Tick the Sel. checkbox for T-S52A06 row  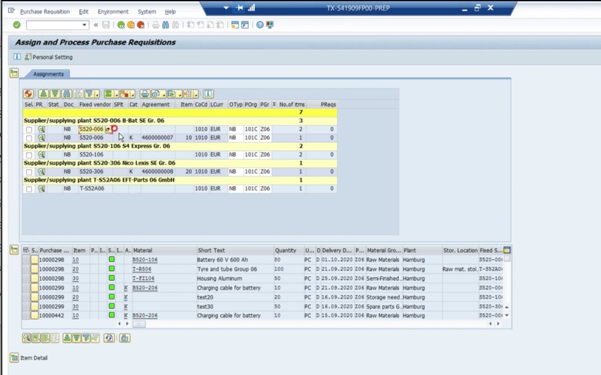[29, 189]
